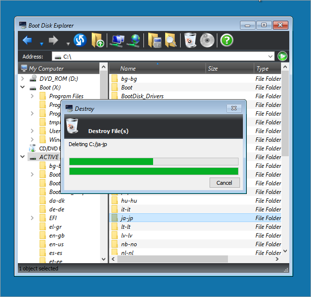
Task: Open the network computers icon
Action: coord(117,41)
